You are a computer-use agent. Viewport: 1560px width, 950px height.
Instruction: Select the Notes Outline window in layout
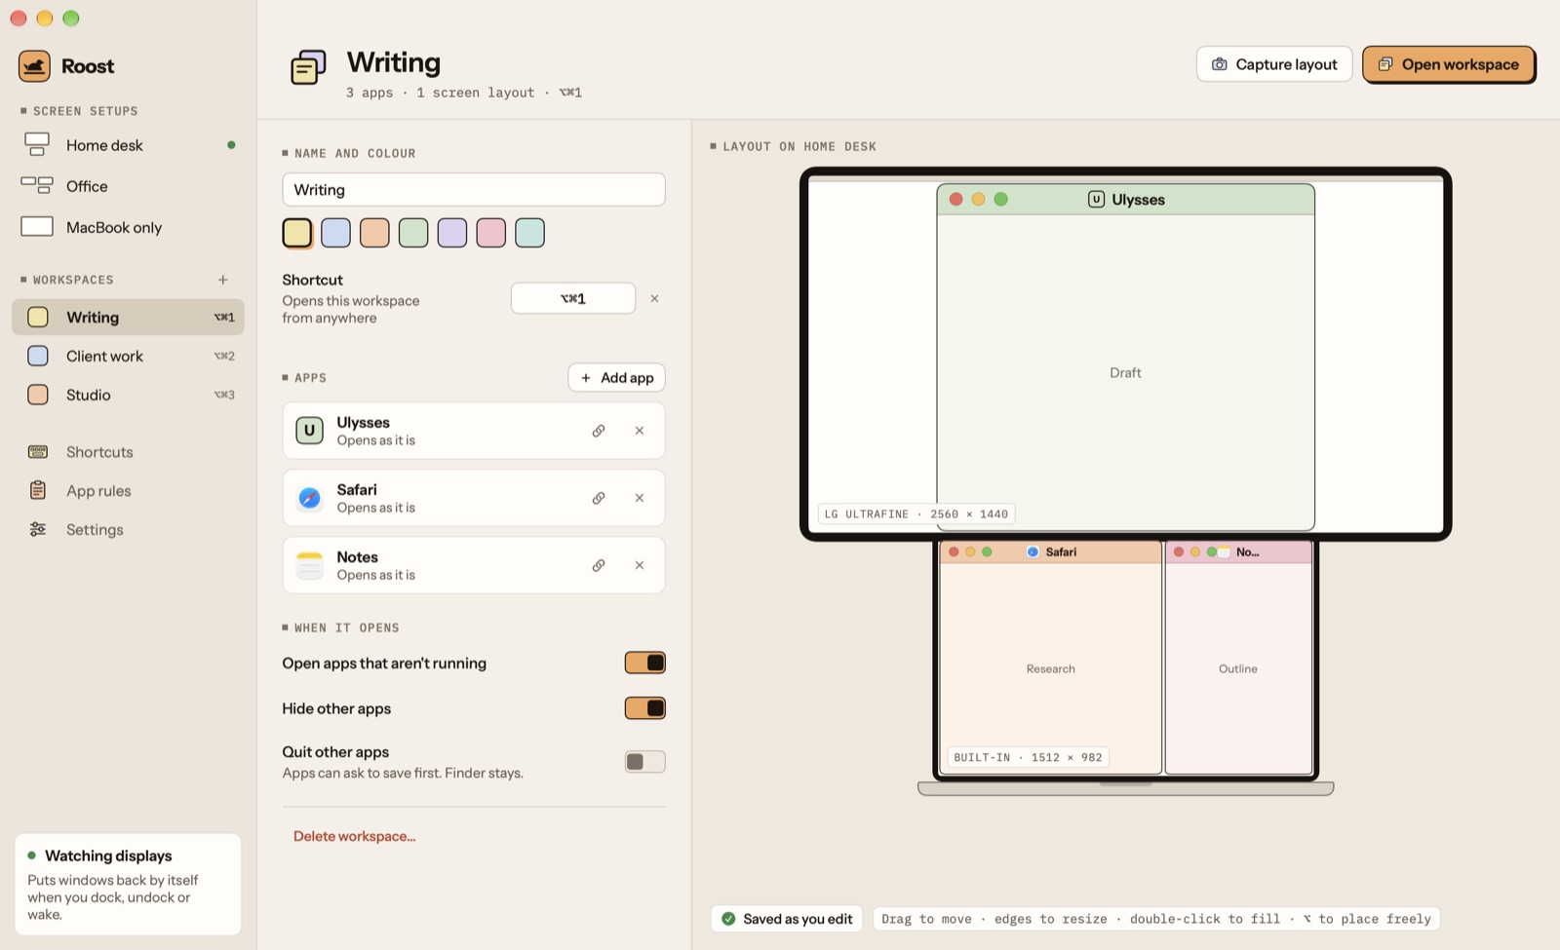(1238, 659)
